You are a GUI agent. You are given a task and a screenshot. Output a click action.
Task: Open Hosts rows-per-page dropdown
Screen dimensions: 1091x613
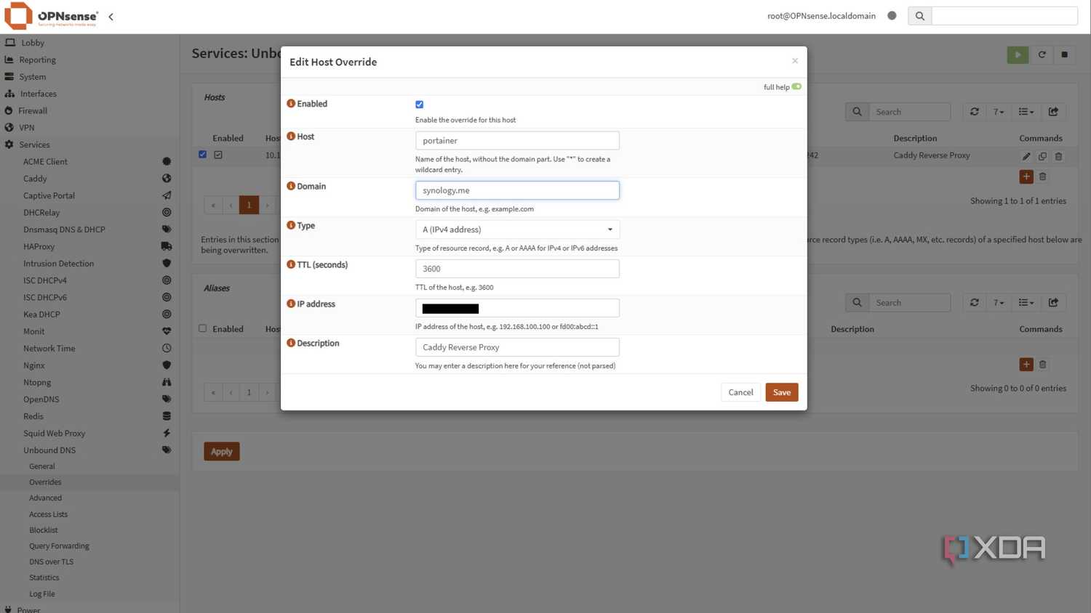(999, 112)
